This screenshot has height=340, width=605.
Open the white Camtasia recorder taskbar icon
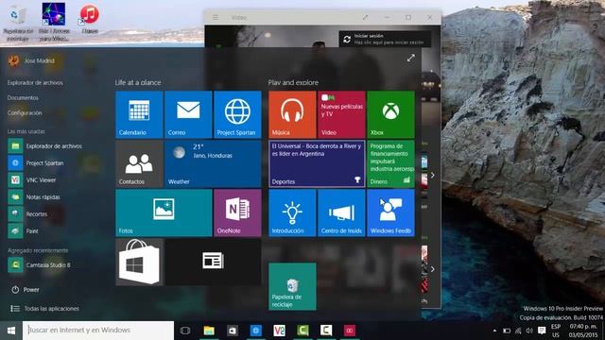tap(326, 331)
